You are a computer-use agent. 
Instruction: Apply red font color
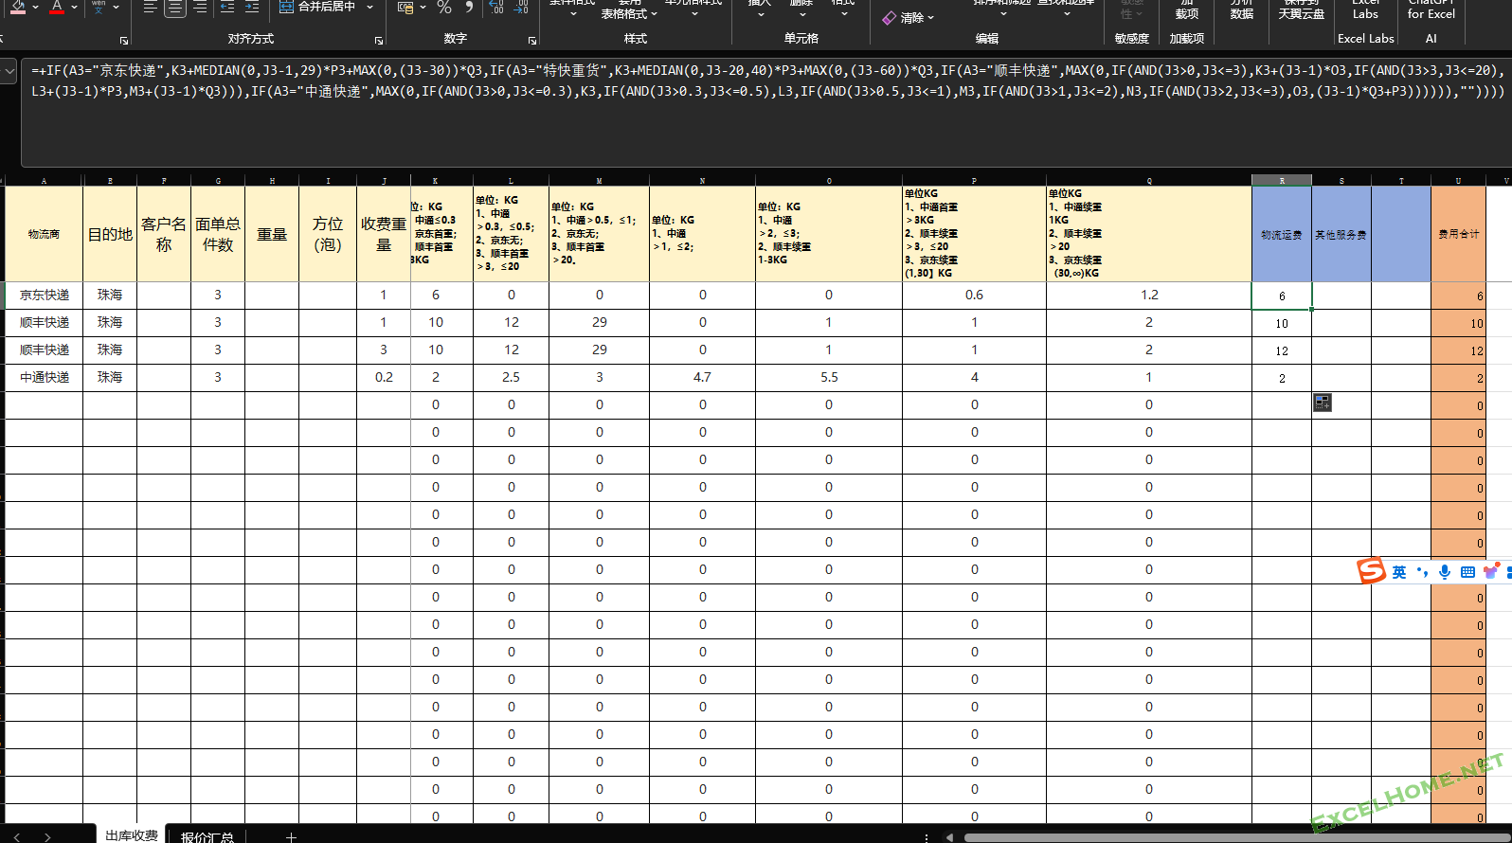pyautogui.click(x=57, y=7)
